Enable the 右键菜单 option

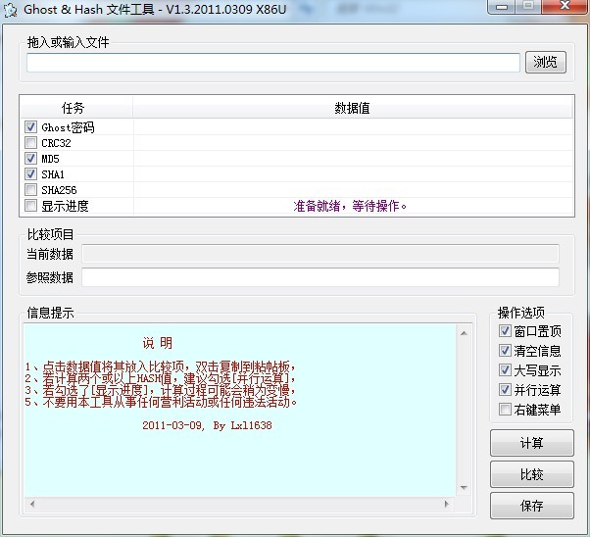point(506,410)
